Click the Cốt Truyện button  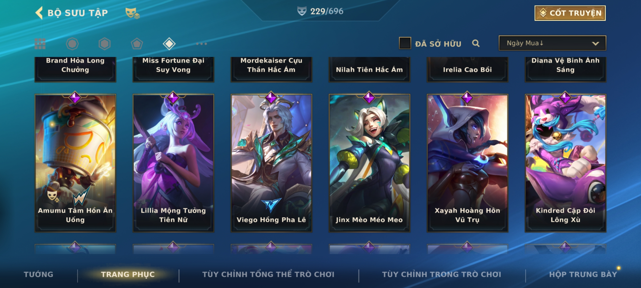(570, 13)
